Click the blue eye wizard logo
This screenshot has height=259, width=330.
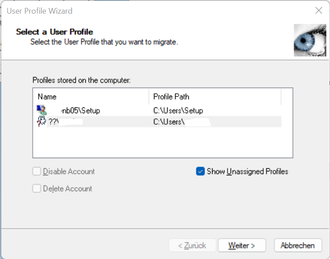click(x=310, y=40)
